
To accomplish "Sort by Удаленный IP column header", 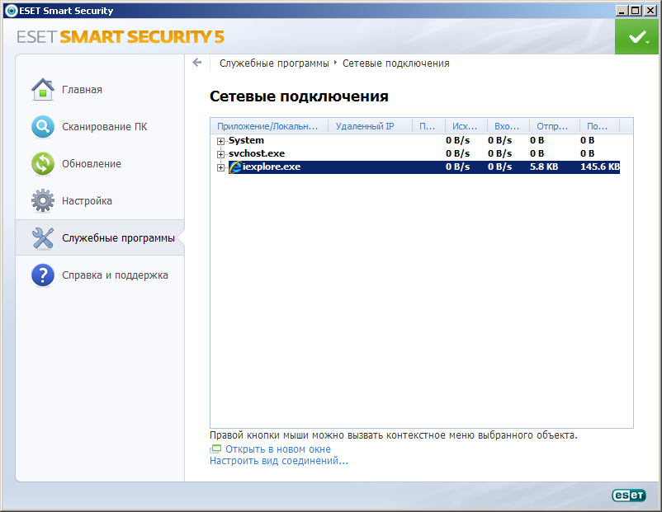I will coord(370,126).
